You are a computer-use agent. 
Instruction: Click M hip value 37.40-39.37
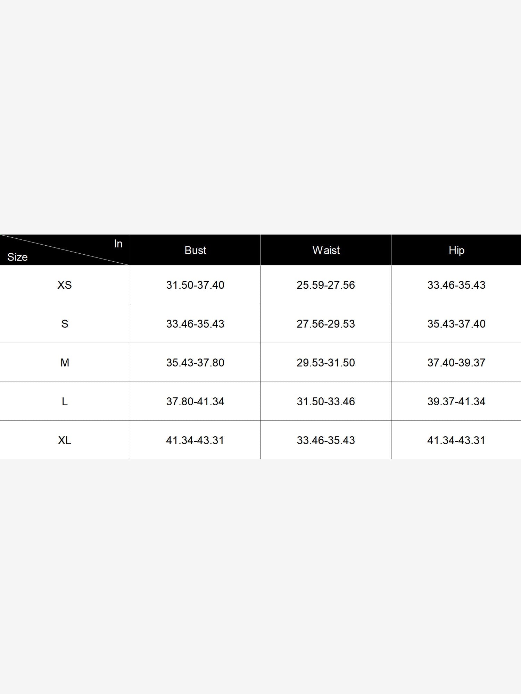(x=456, y=363)
